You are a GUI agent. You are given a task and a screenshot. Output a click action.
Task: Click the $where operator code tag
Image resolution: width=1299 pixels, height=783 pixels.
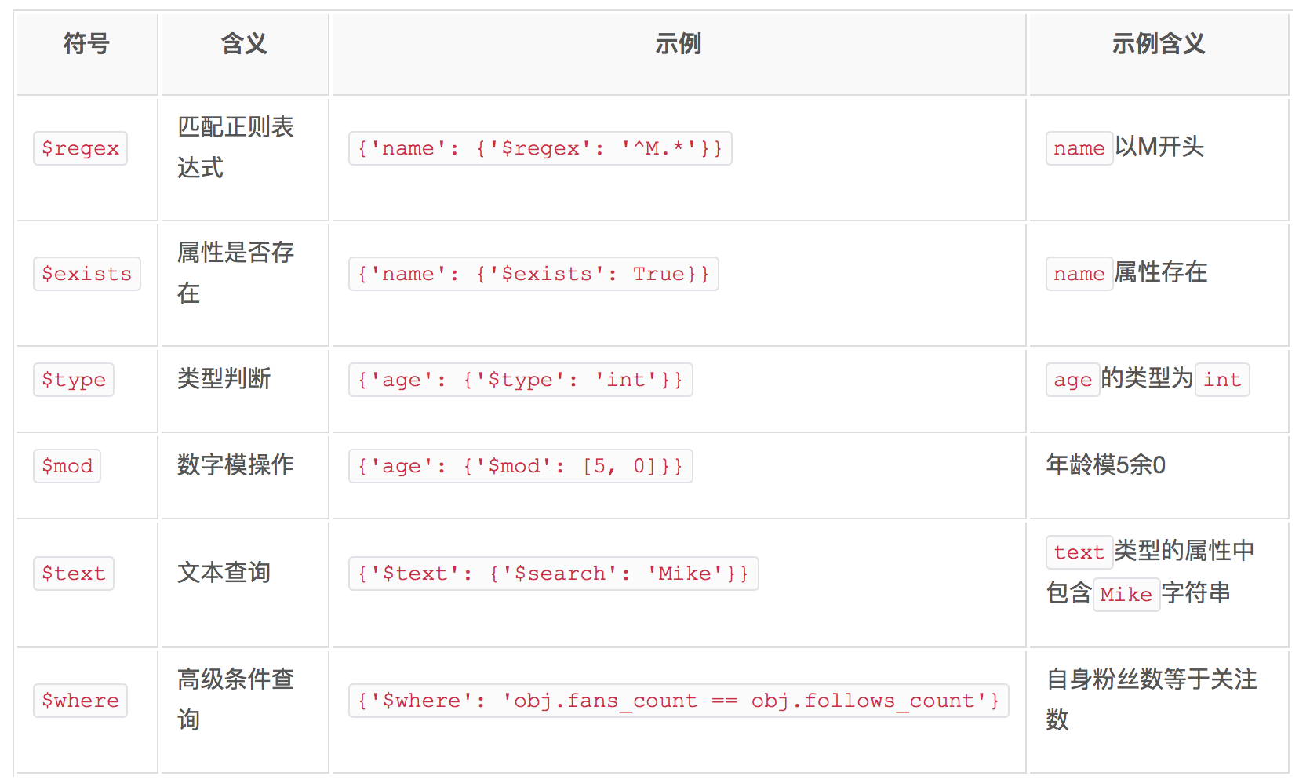[80, 701]
